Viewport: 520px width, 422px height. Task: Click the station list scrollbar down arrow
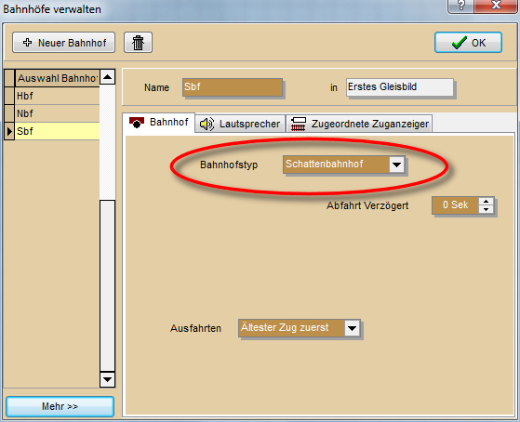pyautogui.click(x=107, y=379)
